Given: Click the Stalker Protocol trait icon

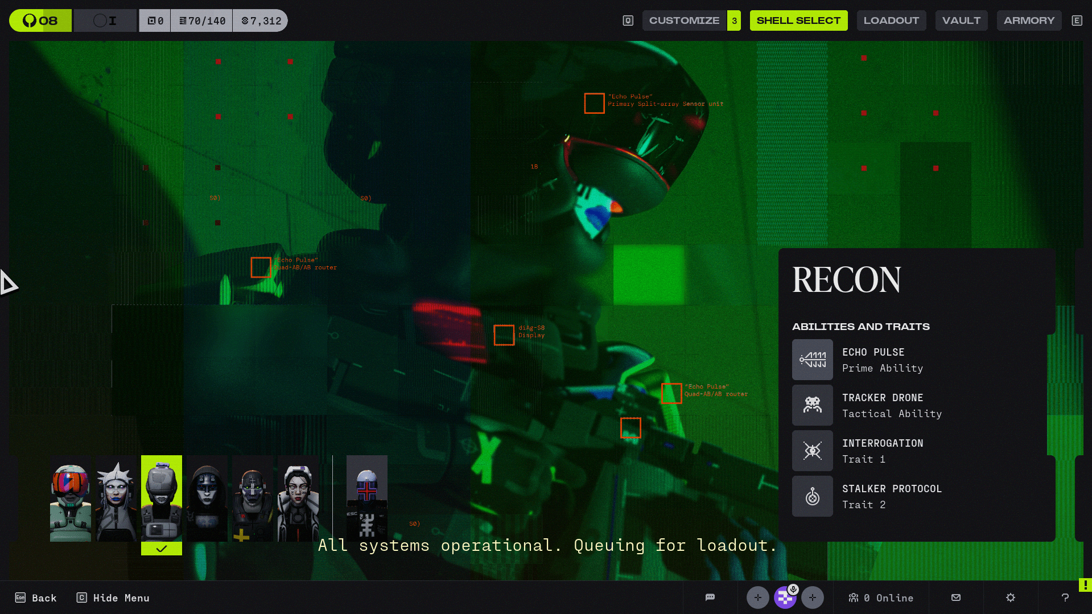Looking at the screenshot, I should point(812,496).
